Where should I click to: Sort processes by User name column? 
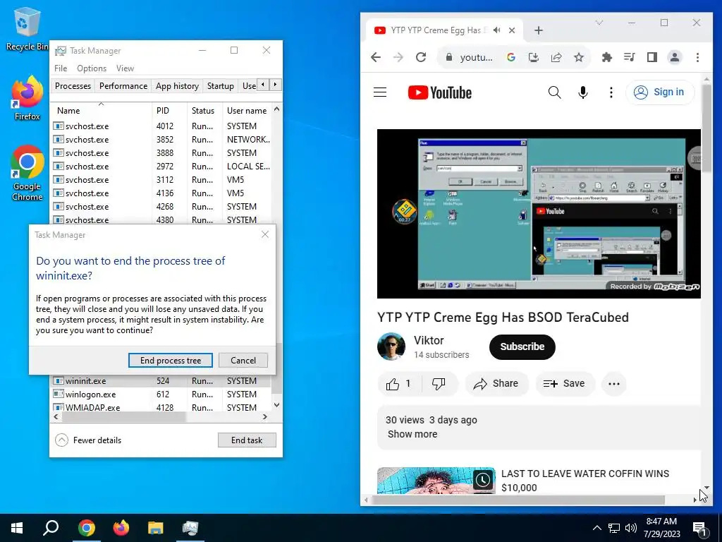[x=247, y=111]
